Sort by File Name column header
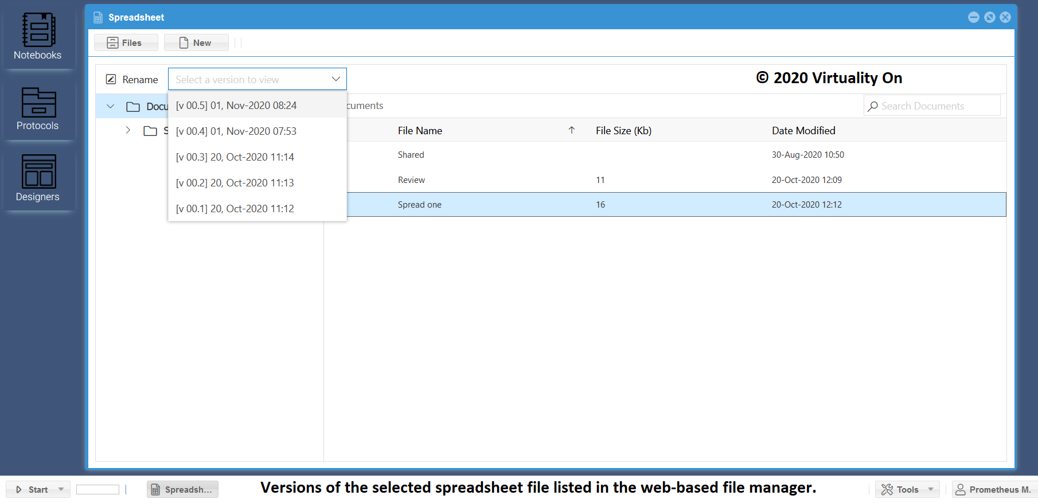The image size is (1038, 503). coord(420,131)
